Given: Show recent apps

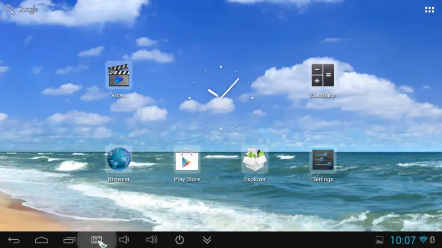Looking at the screenshot, I should [69, 240].
